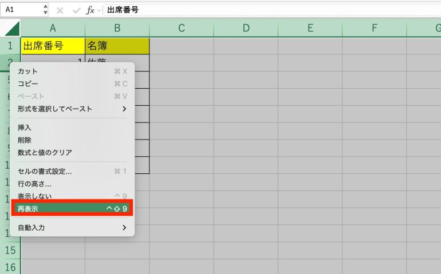Choose 数式と値のクリア menu entry

point(45,153)
